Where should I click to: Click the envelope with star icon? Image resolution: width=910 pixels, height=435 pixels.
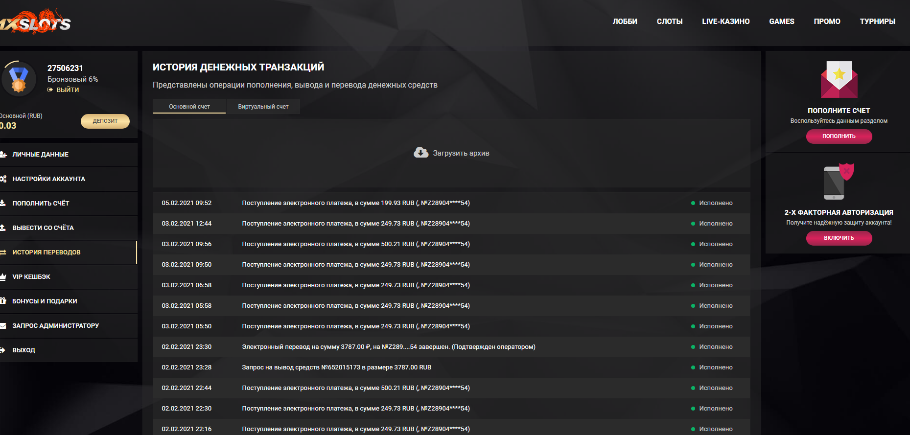point(839,79)
